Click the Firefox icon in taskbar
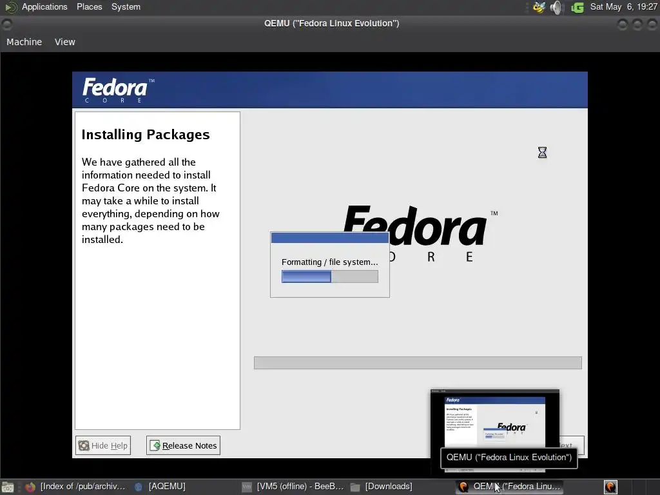The height and width of the screenshot is (495, 660). coord(30,487)
